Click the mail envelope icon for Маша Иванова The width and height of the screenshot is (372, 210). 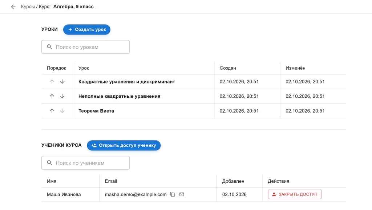click(182, 194)
